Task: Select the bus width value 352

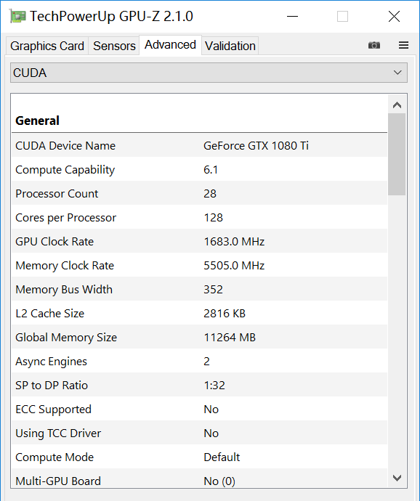Action: (214, 290)
